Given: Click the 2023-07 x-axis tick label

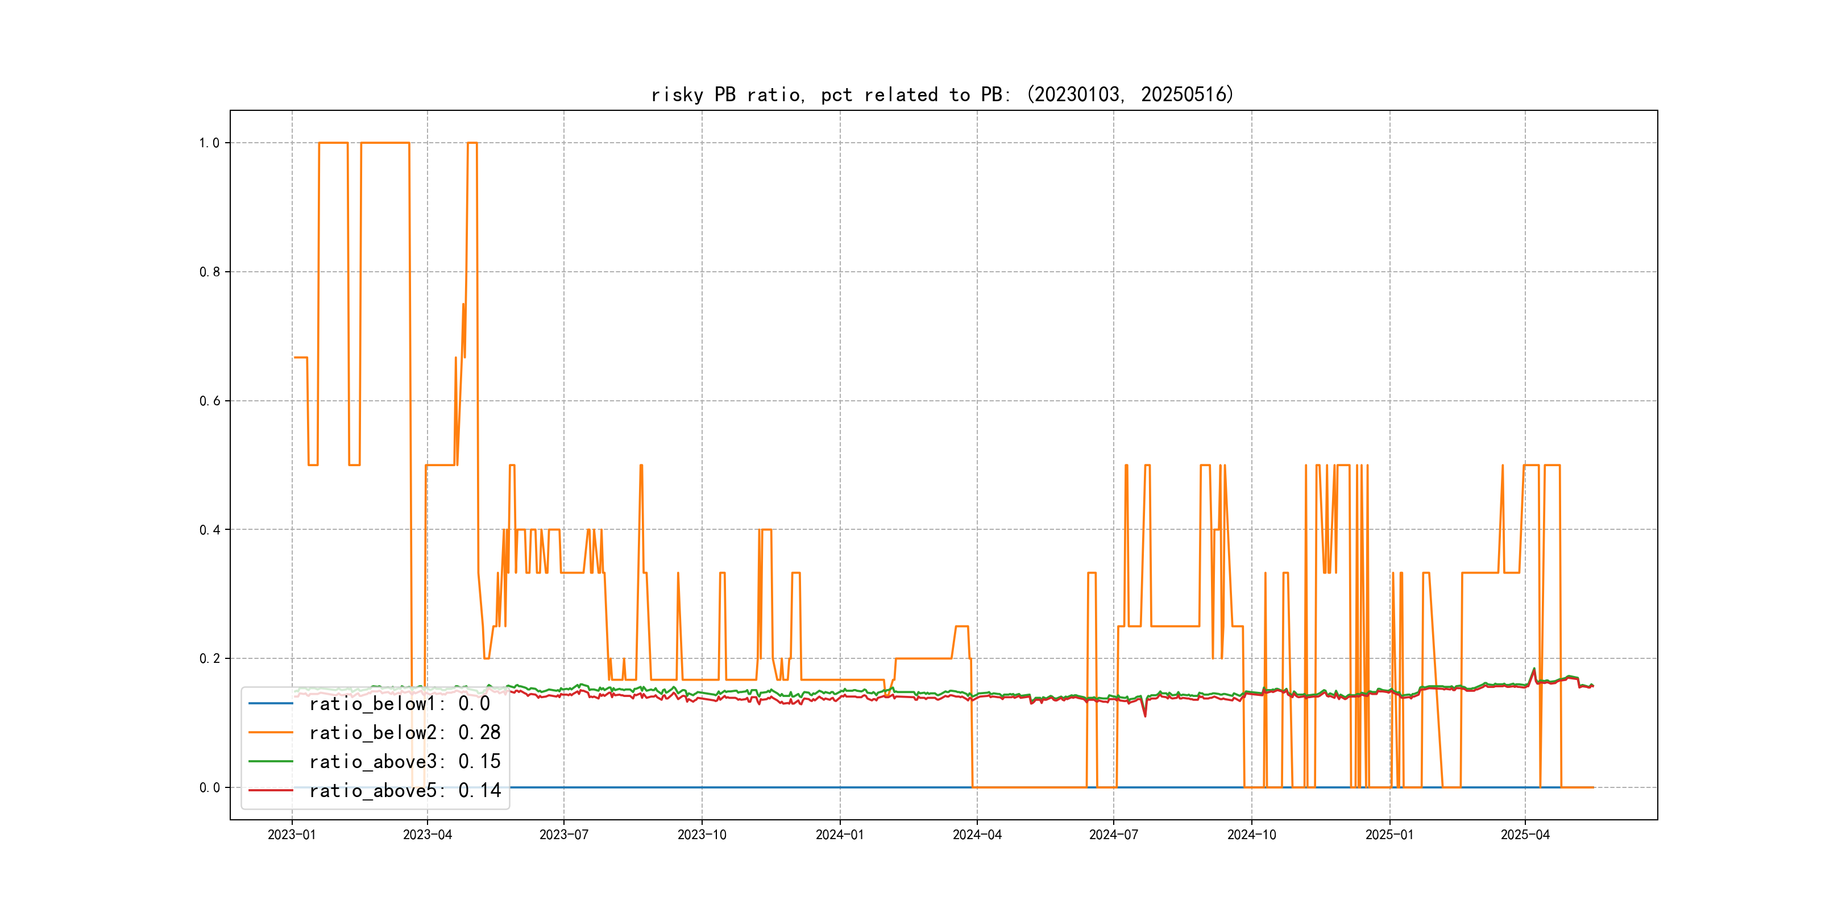Looking at the screenshot, I should coord(563,835).
